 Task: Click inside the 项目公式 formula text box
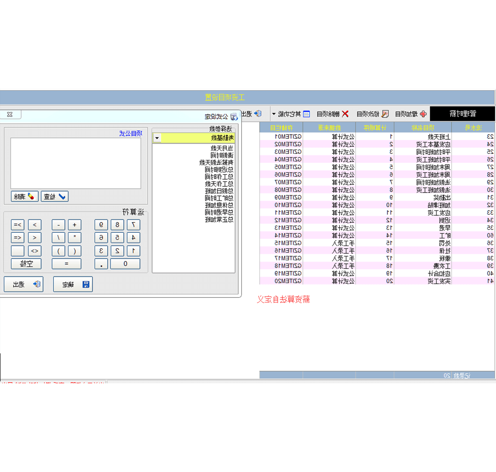76,163
